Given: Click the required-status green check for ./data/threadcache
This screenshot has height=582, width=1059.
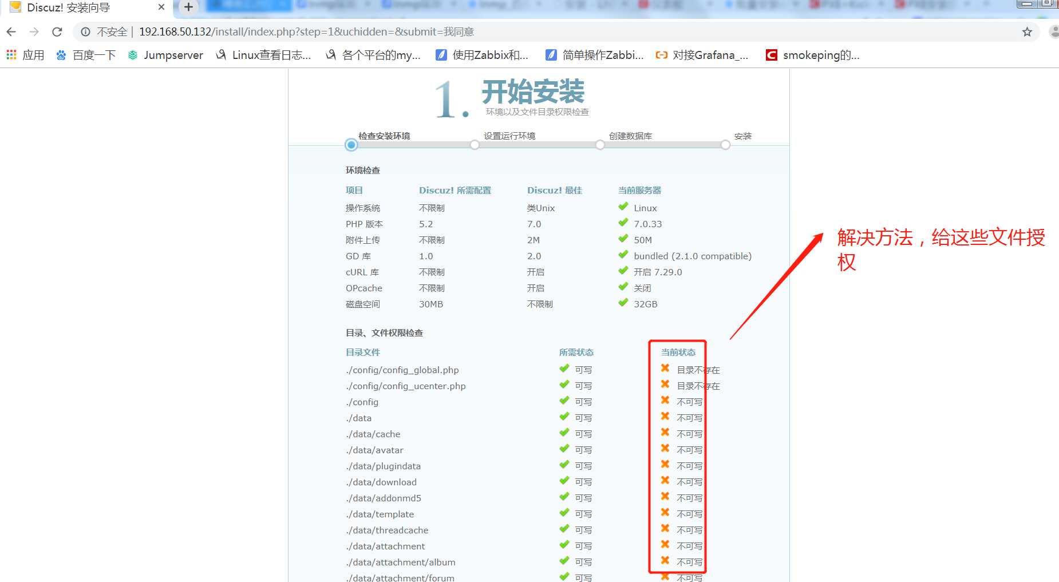Looking at the screenshot, I should click(564, 529).
